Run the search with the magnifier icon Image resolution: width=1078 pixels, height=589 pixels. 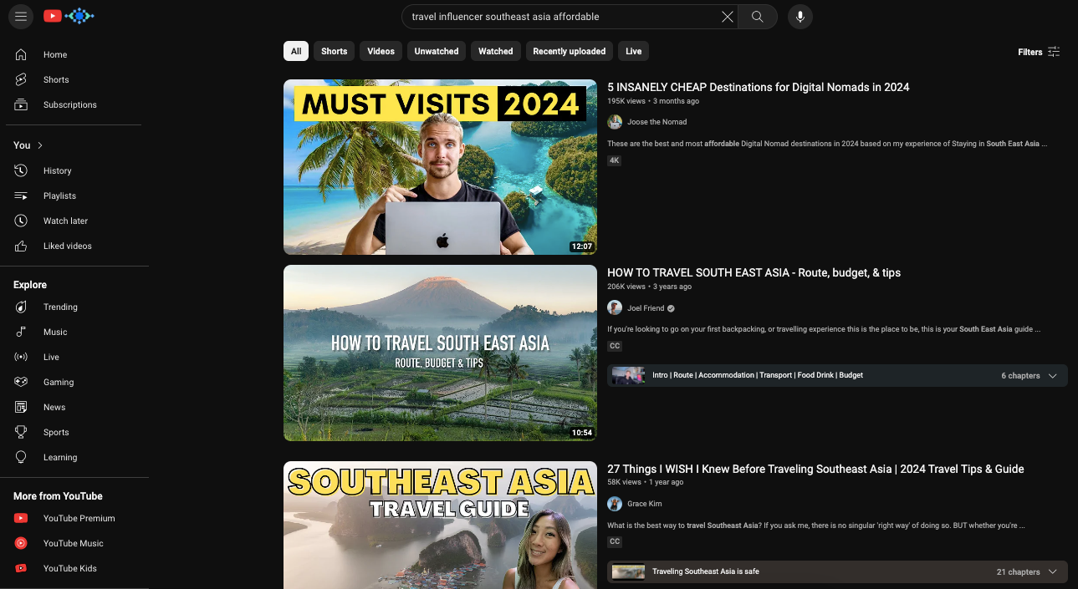pyautogui.click(x=757, y=17)
